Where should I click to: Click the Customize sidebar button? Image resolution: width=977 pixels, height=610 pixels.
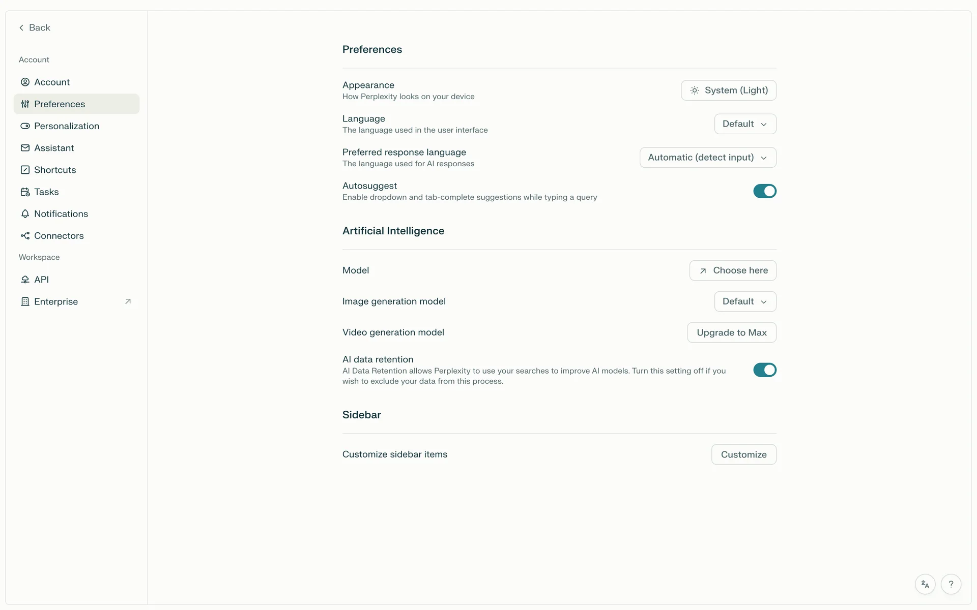(743, 454)
